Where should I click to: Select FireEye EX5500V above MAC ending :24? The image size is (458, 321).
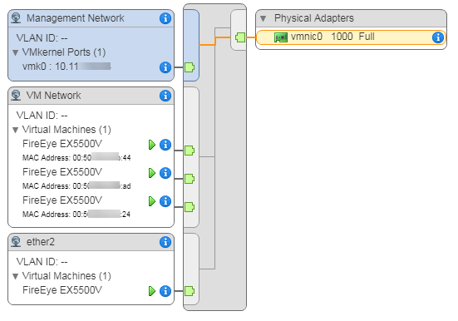click(62, 200)
